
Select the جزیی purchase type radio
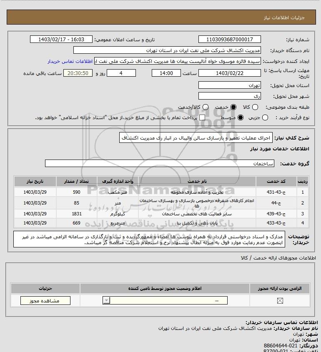[265, 117]
